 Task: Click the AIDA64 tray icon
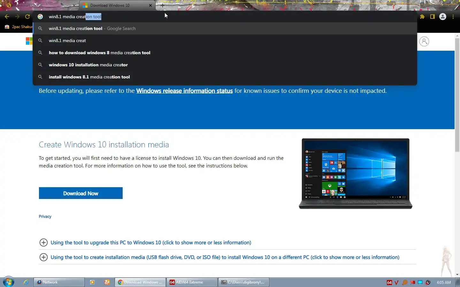click(x=389, y=283)
